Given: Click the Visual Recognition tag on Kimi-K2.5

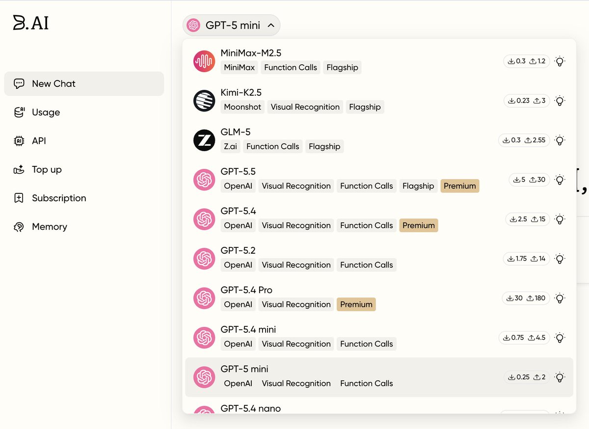Looking at the screenshot, I should [305, 107].
